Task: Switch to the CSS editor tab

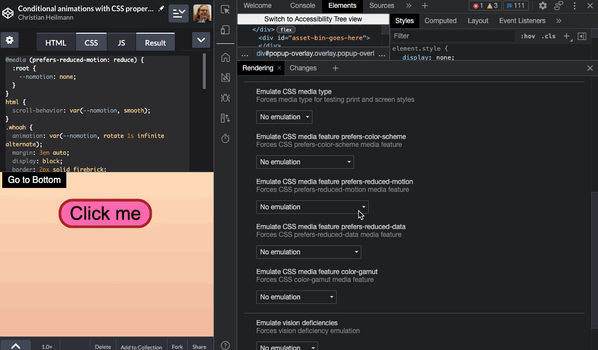Action: [x=91, y=42]
